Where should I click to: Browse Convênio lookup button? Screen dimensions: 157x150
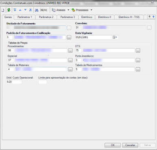click(149, 28)
